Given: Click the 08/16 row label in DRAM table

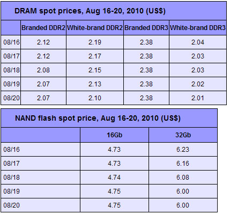Looking at the screenshot, I should (x=11, y=42).
